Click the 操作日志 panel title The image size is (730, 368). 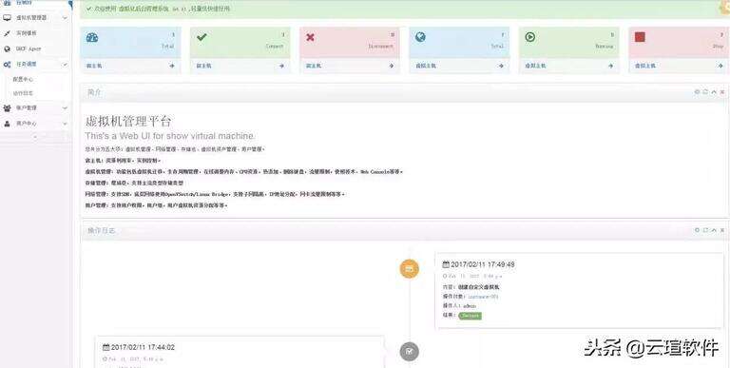click(x=101, y=230)
